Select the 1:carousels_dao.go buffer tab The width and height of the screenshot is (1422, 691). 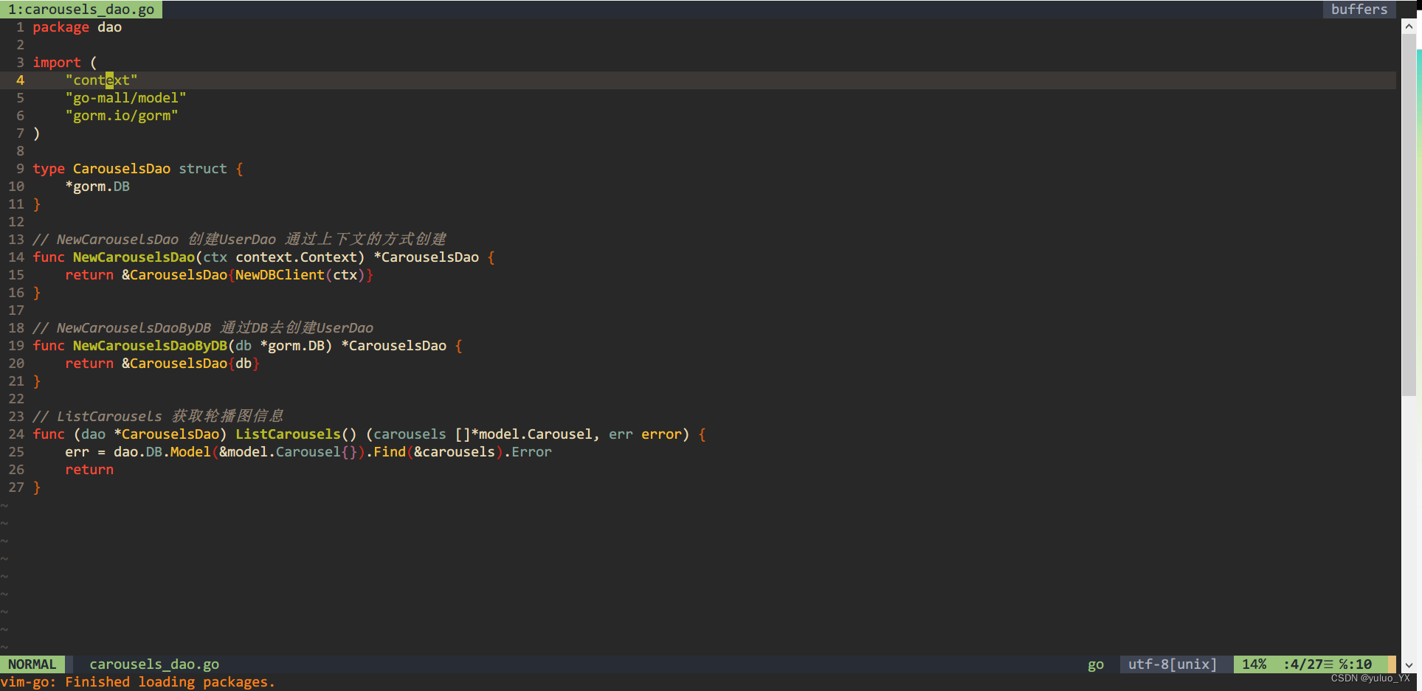81,9
